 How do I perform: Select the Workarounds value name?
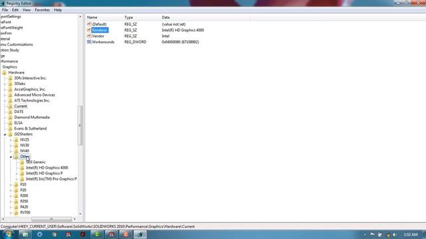point(103,42)
